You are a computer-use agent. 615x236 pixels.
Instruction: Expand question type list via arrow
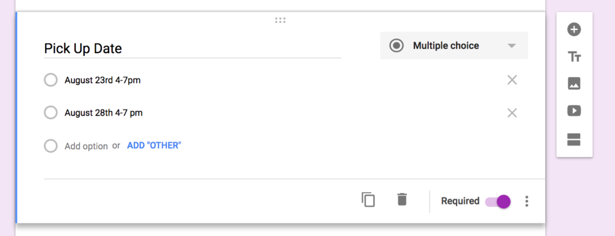click(511, 46)
